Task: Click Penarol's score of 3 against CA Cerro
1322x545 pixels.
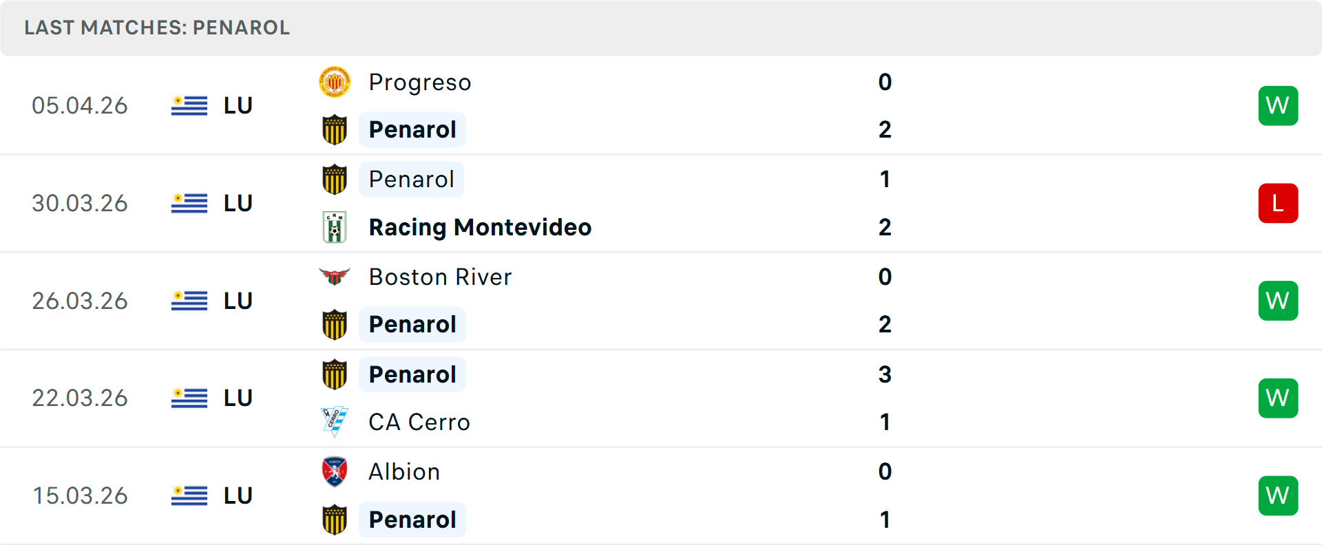Action: point(885,374)
